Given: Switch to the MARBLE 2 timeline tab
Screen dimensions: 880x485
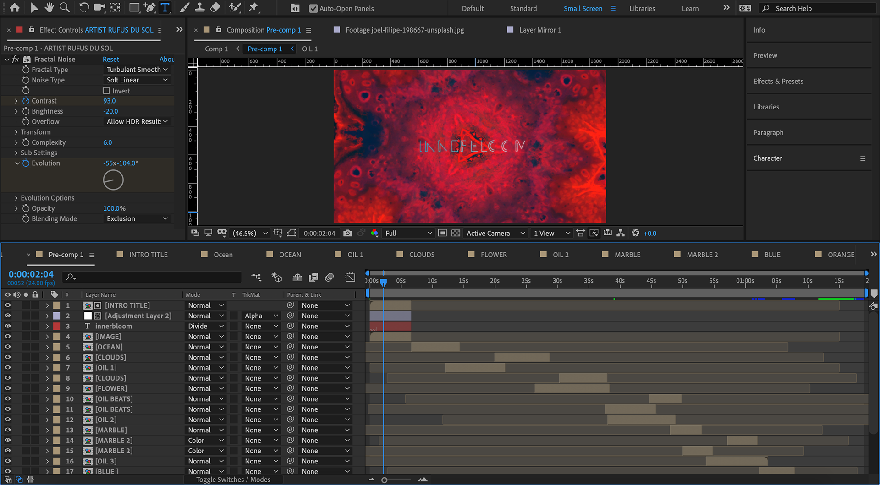Looking at the screenshot, I should (702, 255).
